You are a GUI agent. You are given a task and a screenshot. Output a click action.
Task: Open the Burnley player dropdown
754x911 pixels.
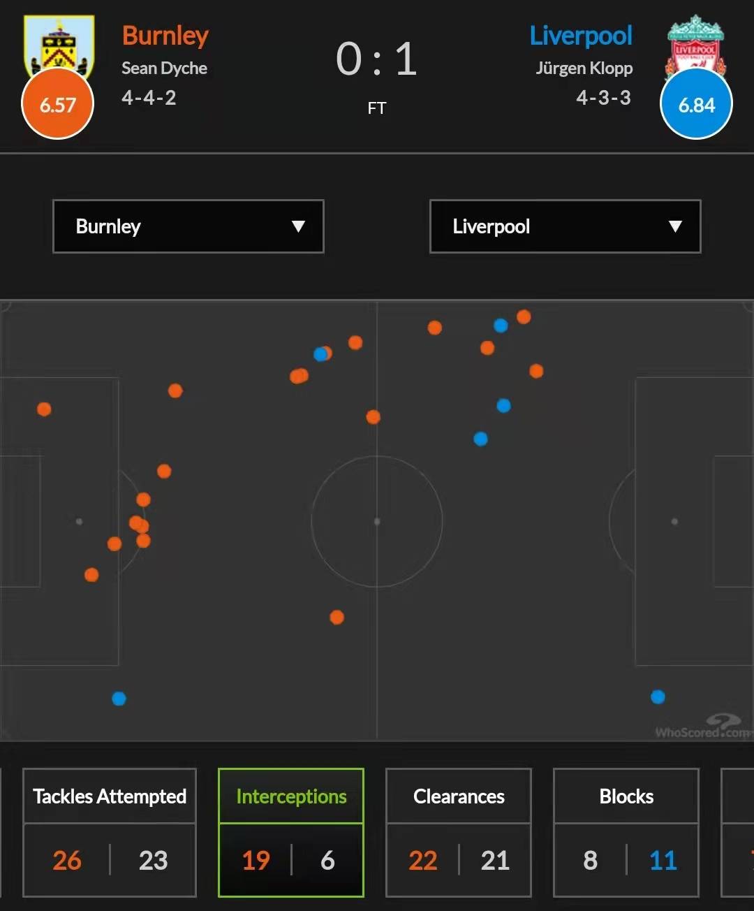188,226
